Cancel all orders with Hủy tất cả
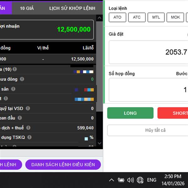Screen dimensions: 188x188 (x=148, y=130)
